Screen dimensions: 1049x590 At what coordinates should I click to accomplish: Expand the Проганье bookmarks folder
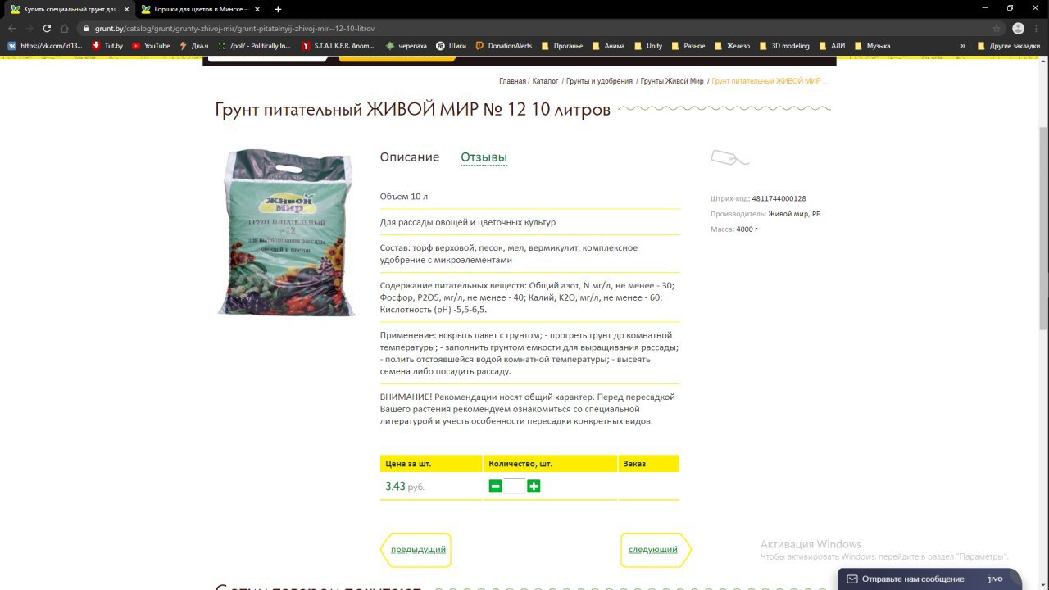pyautogui.click(x=561, y=46)
